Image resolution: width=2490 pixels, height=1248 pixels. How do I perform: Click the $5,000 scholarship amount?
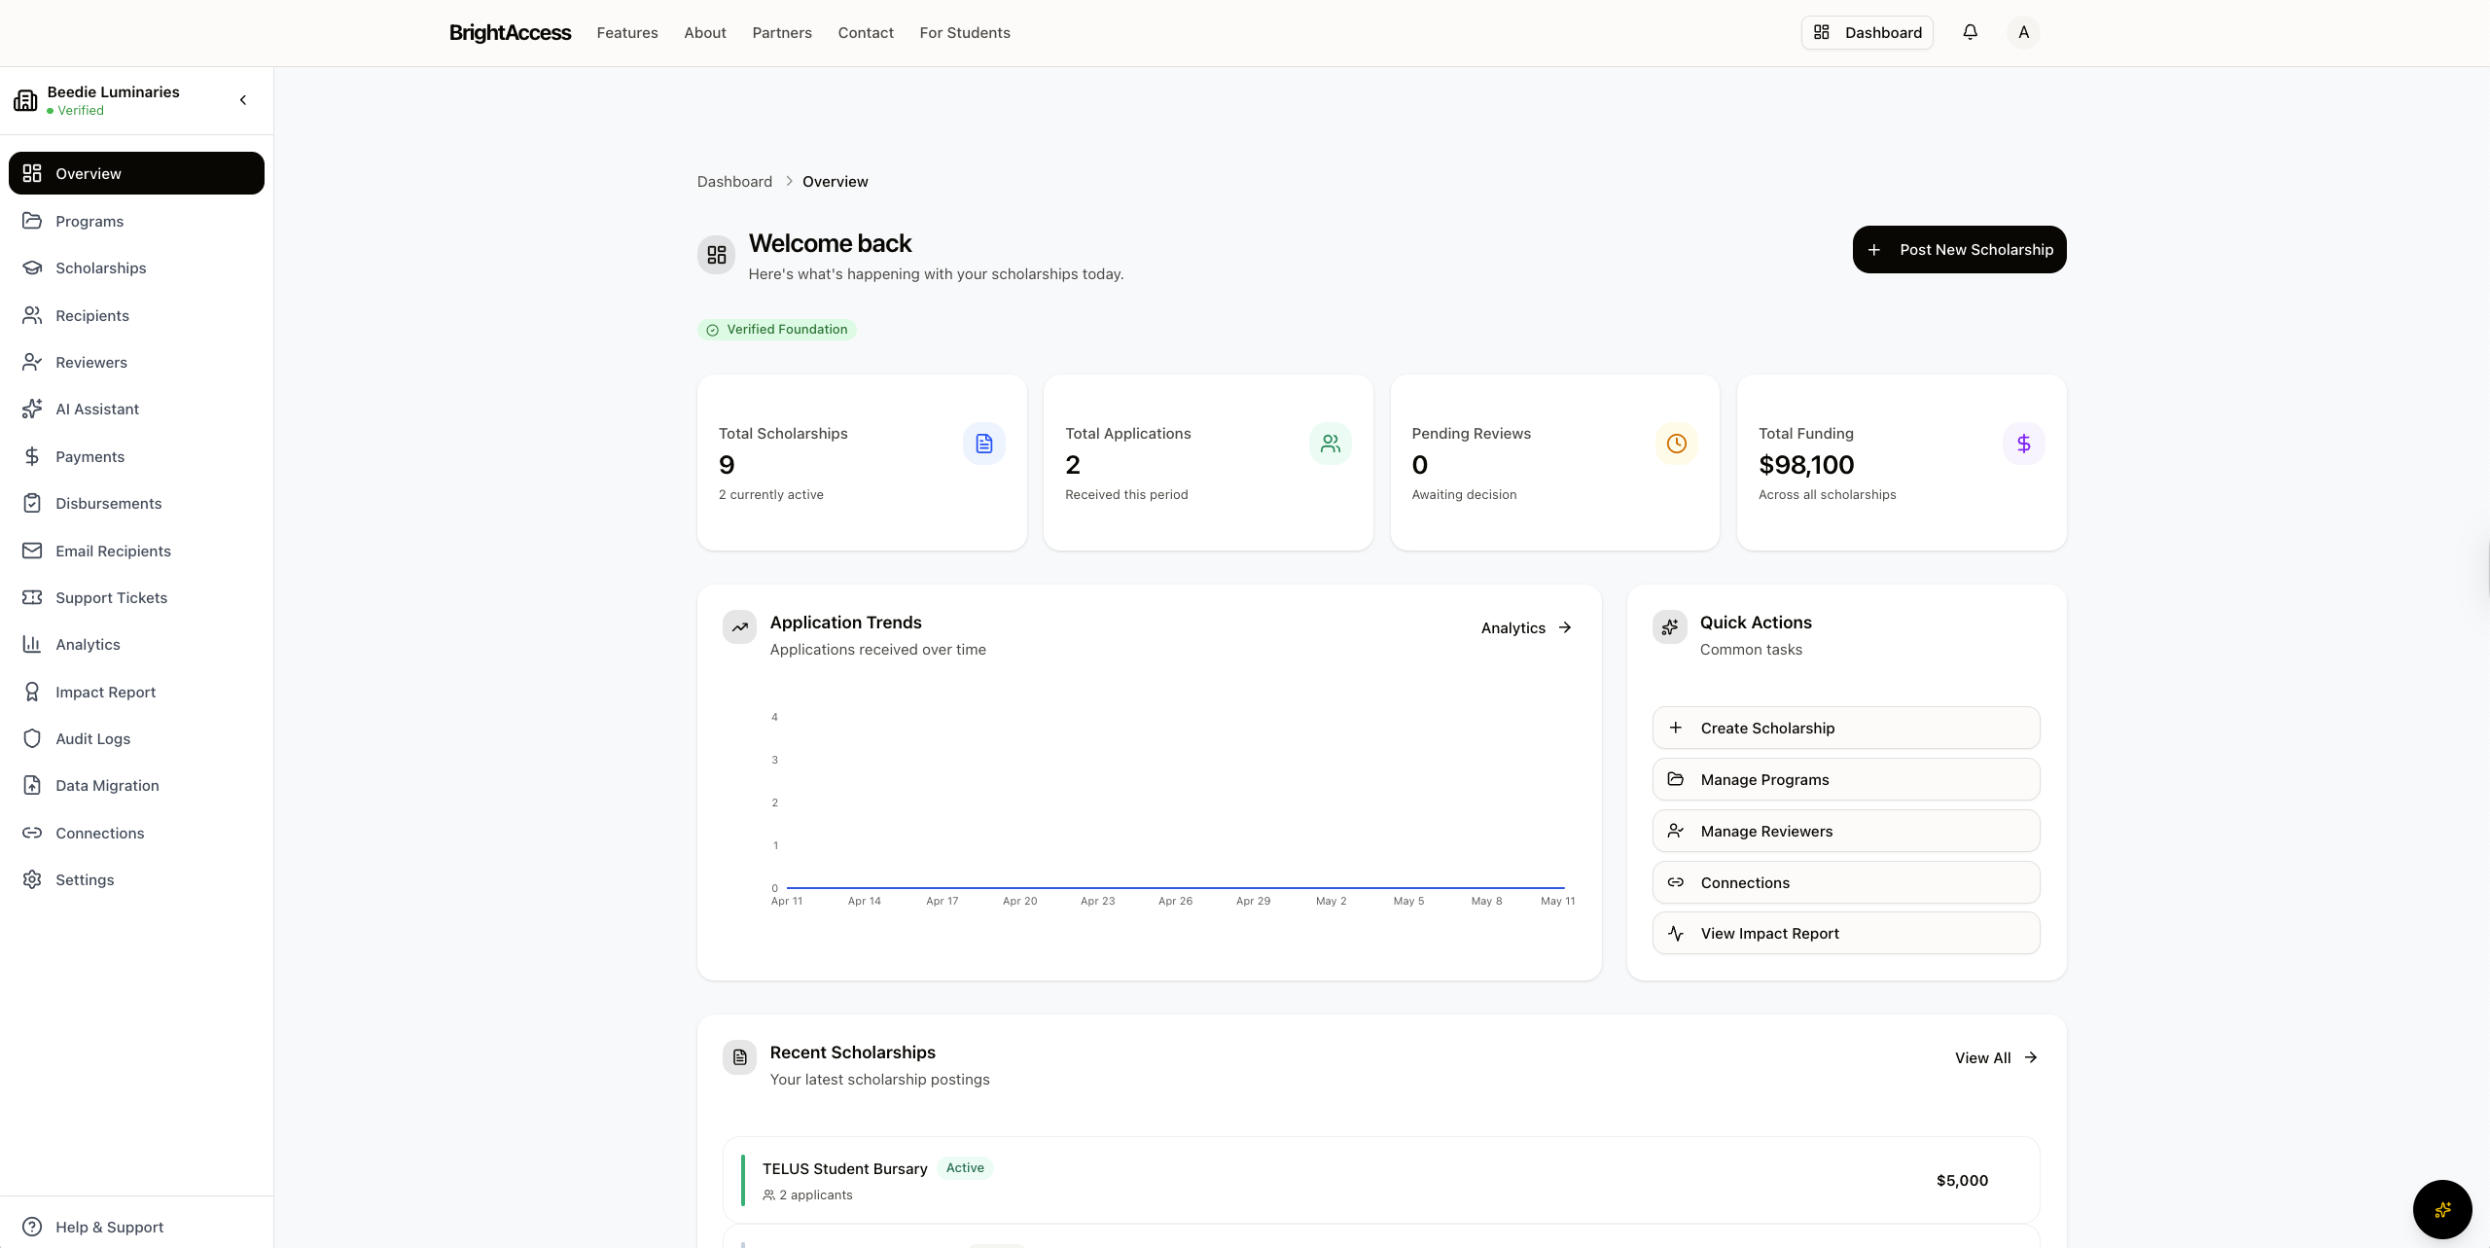(1962, 1180)
